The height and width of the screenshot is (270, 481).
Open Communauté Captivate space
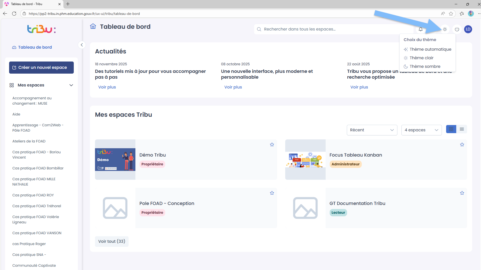[x=34, y=266]
